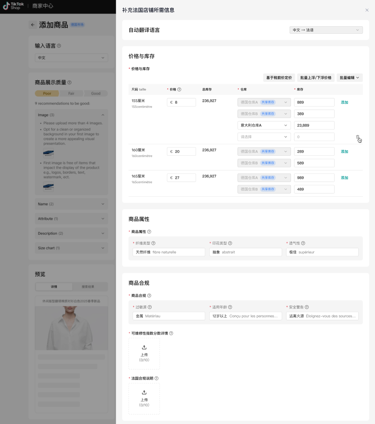The width and height of the screenshot is (375, 424).
Task: Click back arrow next to 添加商品
Action: coord(33,25)
